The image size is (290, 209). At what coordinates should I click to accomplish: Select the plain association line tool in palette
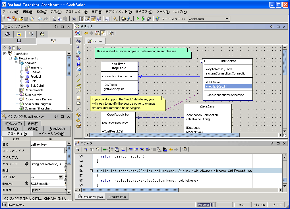point(78,80)
